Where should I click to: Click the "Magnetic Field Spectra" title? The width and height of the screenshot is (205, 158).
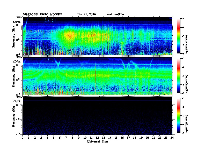tap(42, 14)
